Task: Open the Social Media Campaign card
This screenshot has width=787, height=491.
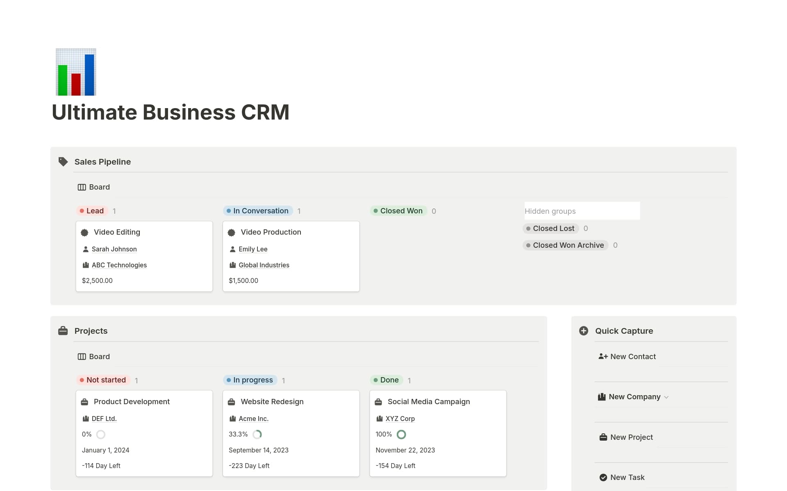Action: coord(428,402)
